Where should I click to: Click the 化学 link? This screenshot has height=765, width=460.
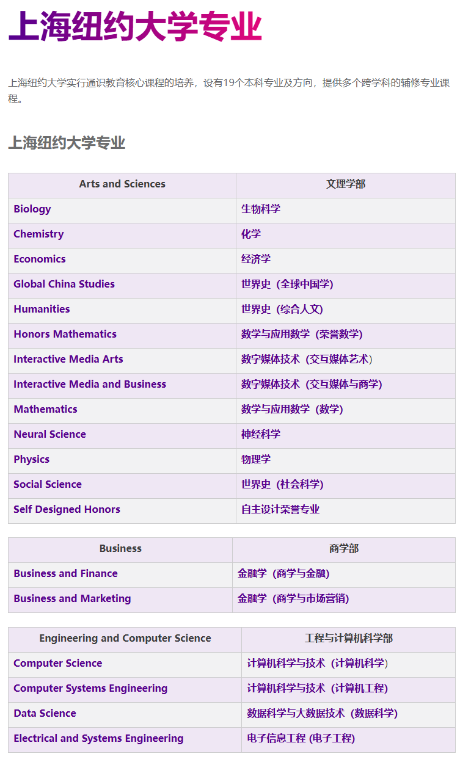251,234
